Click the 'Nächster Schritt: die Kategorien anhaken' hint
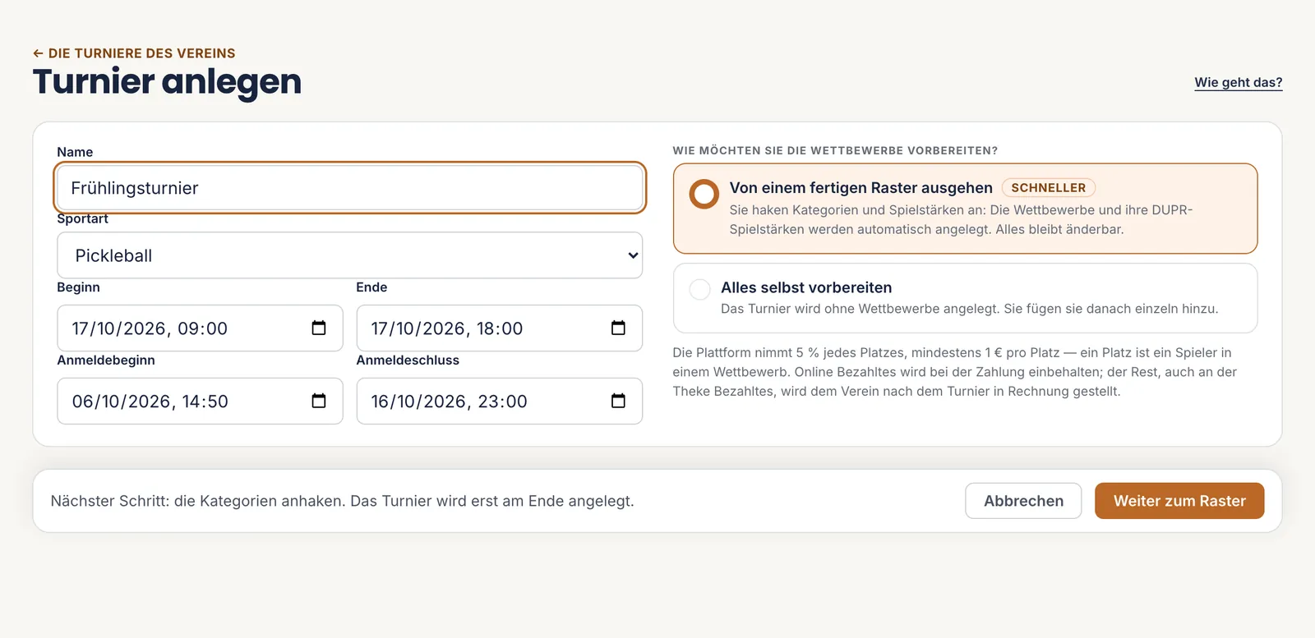This screenshot has height=638, width=1315. point(343,501)
